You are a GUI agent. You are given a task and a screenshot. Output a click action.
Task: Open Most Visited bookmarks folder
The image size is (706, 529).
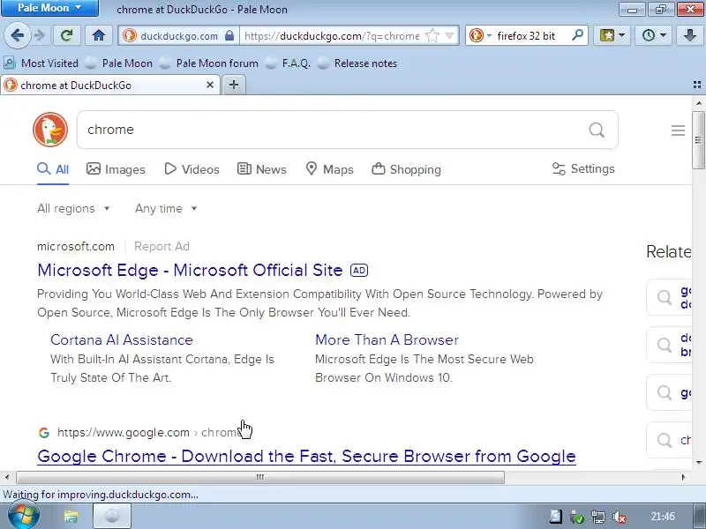tap(41, 63)
